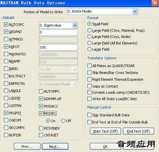Select the plain Large Field format option
Image resolution: width=159 pixels, height=152 pixels.
tap(89, 49)
